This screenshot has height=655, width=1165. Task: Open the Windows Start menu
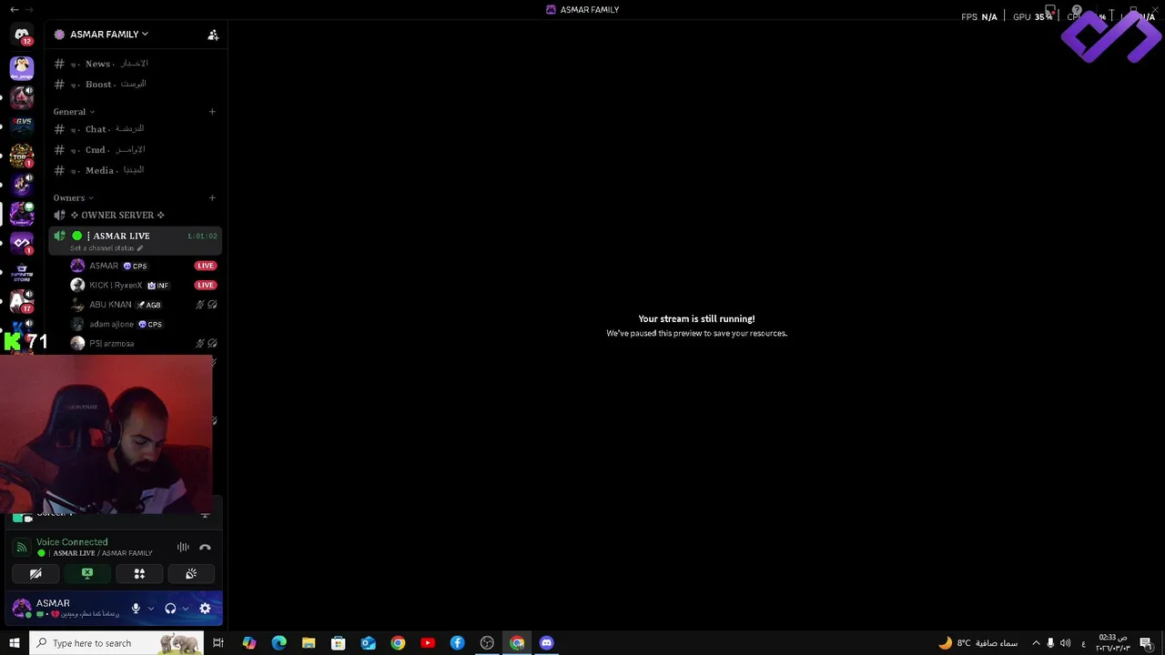(15, 643)
